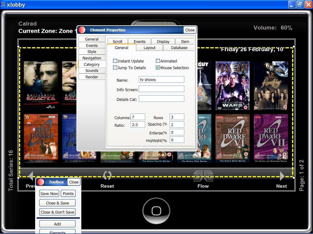Select the Red Dwarf I cover

coord(41,138)
